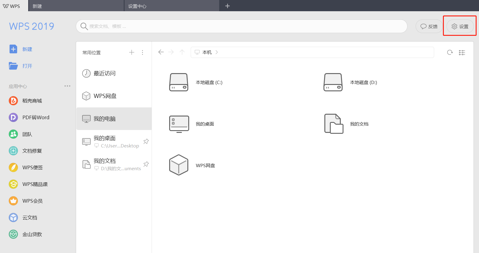
Task: Switch to the 新建 tab
Action: 76,6
